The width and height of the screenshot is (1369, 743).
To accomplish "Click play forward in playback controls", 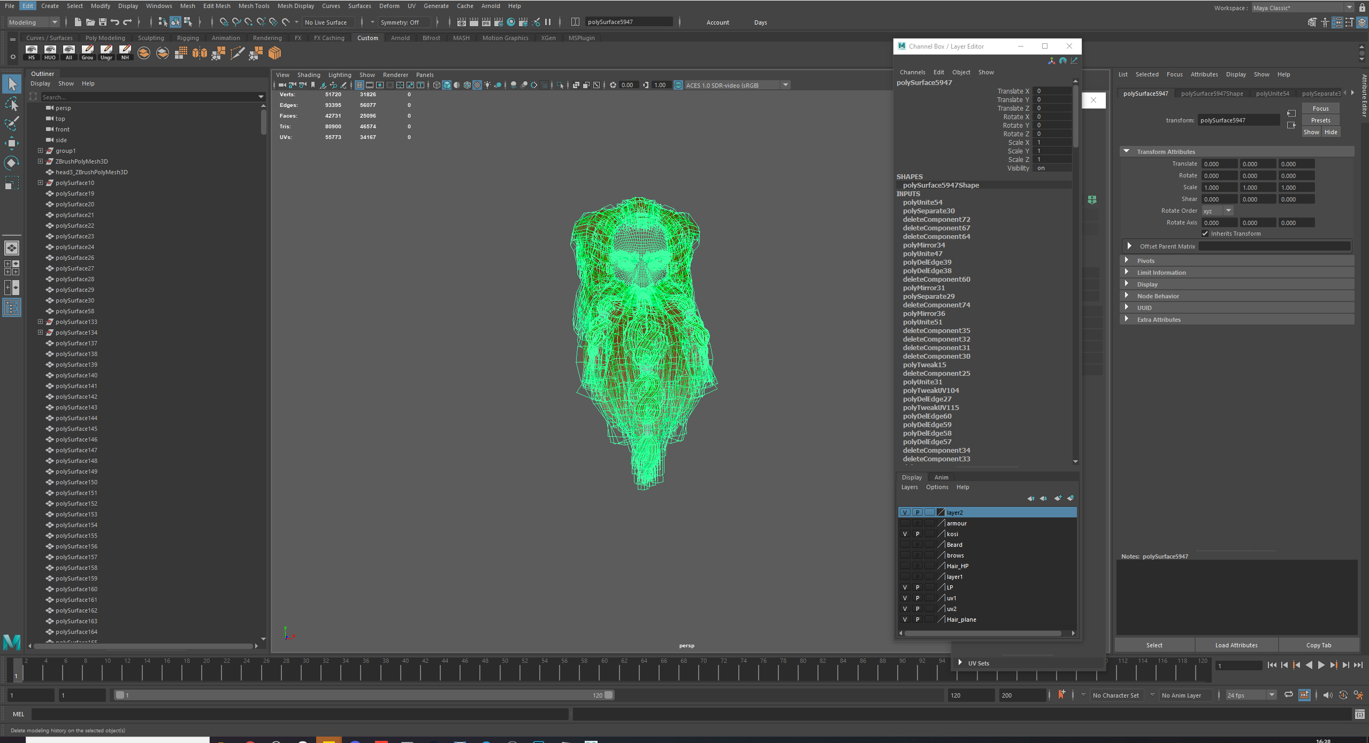I will tap(1320, 665).
